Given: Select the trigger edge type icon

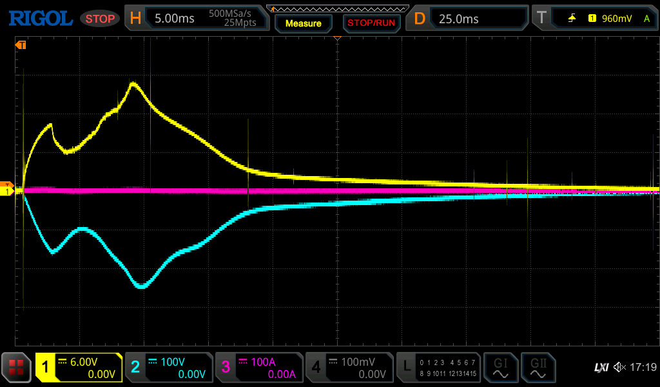Looking at the screenshot, I should tap(572, 19).
